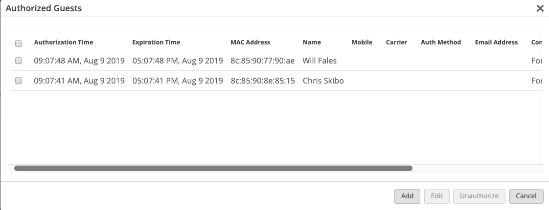Sort by Auth Method column
549x210 pixels.
(x=441, y=42)
